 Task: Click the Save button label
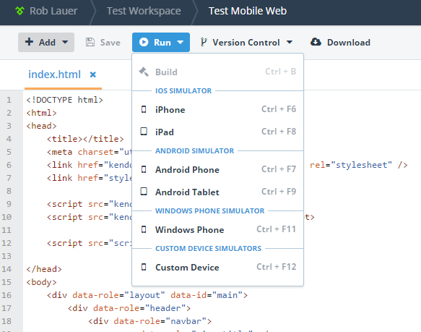click(110, 43)
